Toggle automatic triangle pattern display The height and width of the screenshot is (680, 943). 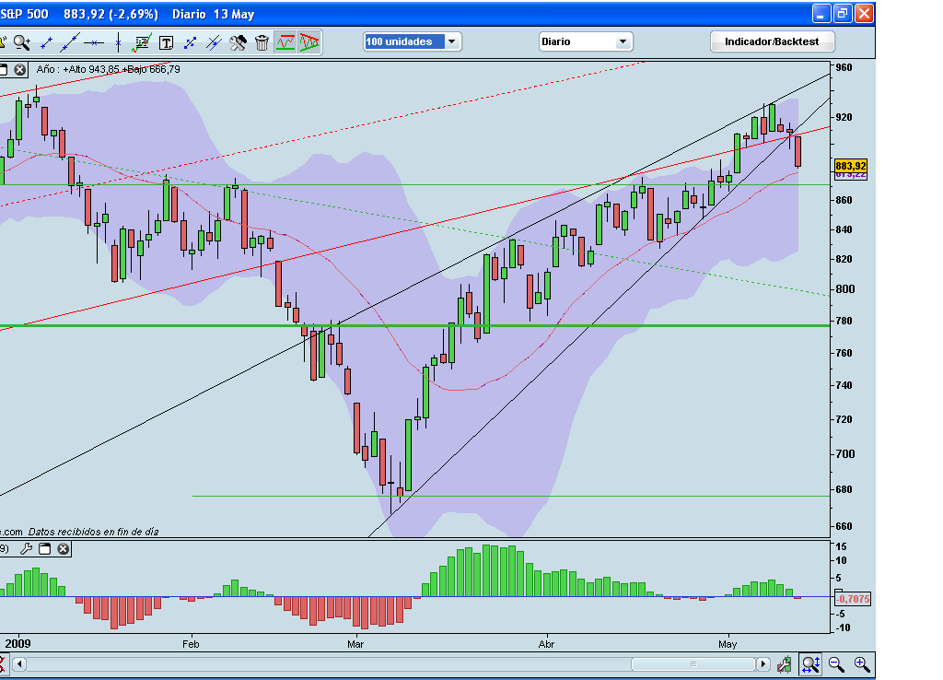pos(309,42)
